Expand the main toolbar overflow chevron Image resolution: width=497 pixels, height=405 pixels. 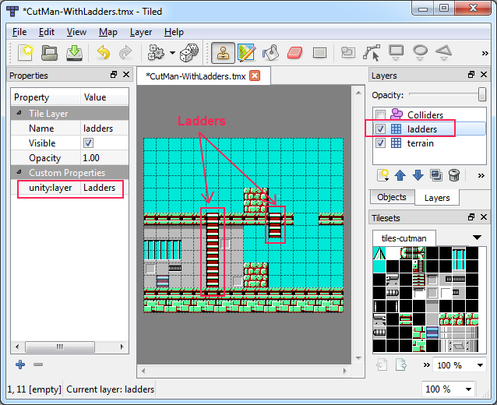coord(485,53)
